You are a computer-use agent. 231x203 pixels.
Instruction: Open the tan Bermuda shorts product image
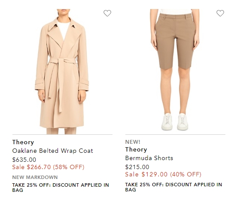coord(175,72)
